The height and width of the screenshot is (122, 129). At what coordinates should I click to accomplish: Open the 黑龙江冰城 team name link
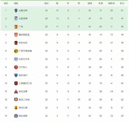click(x=24, y=100)
